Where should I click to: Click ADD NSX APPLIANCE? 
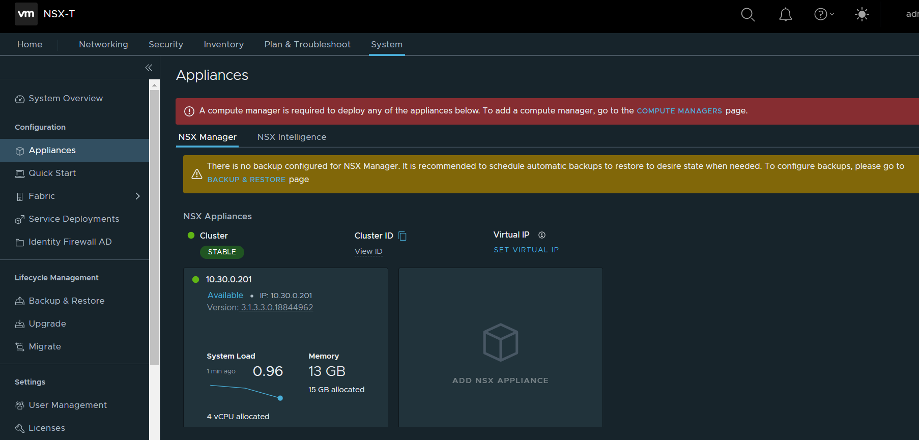[501, 380]
